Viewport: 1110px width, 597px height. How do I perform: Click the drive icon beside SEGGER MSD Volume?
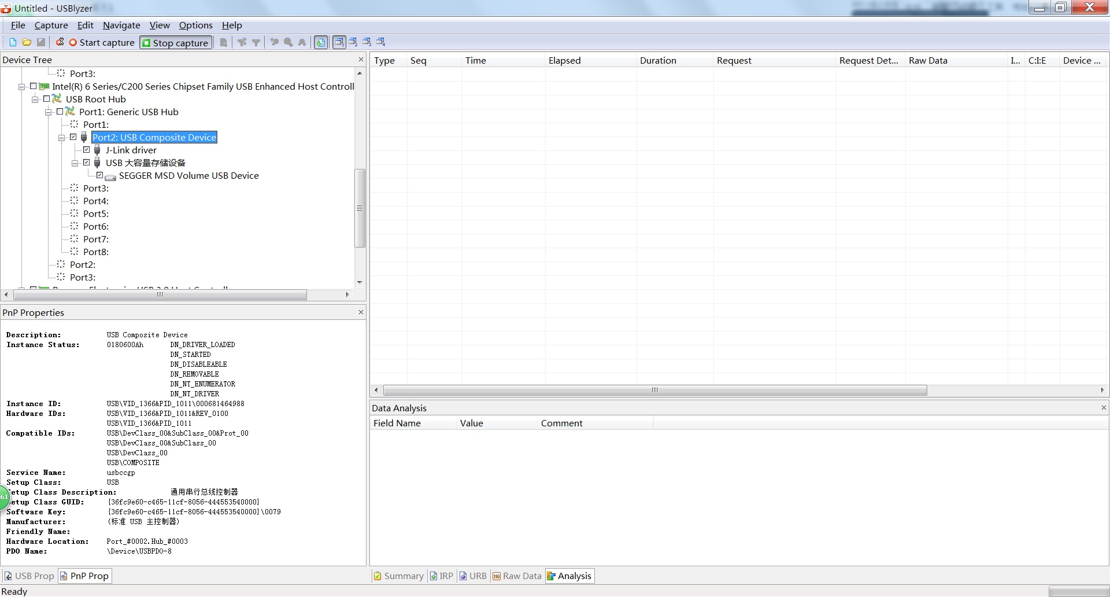pyautogui.click(x=110, y=176)
